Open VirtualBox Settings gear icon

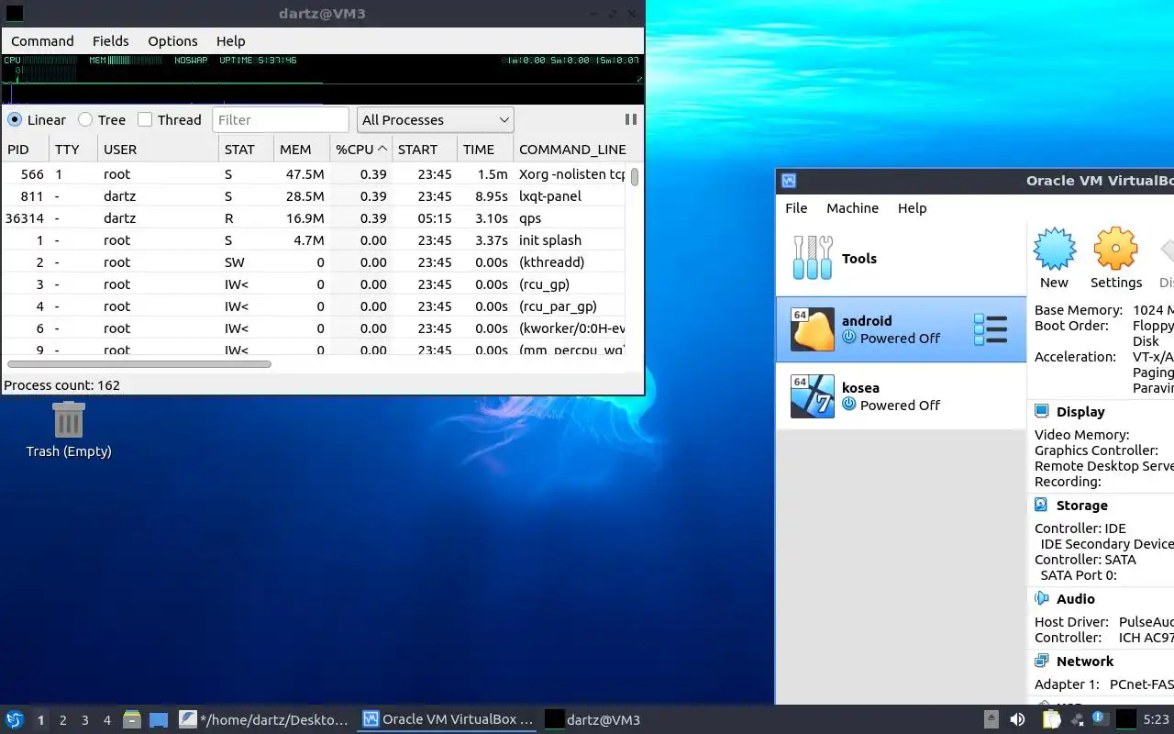(x=1115, y=249)
